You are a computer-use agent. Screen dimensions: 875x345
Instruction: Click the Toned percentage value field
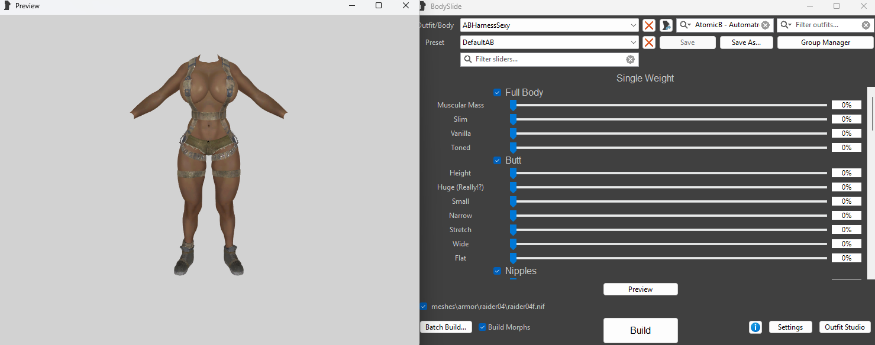tap(847, 148)
